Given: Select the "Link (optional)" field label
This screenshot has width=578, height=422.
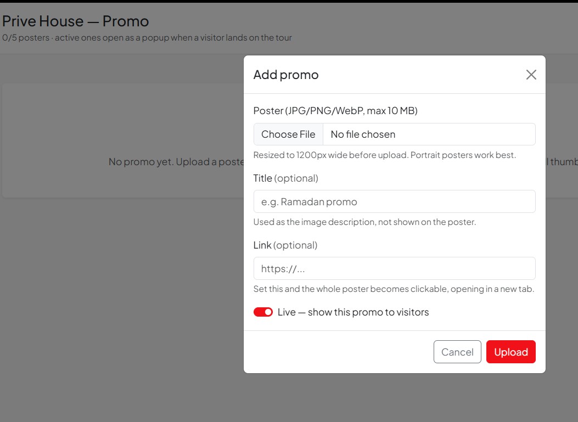Looking at the screenshot, I should (x=285, y=245).
